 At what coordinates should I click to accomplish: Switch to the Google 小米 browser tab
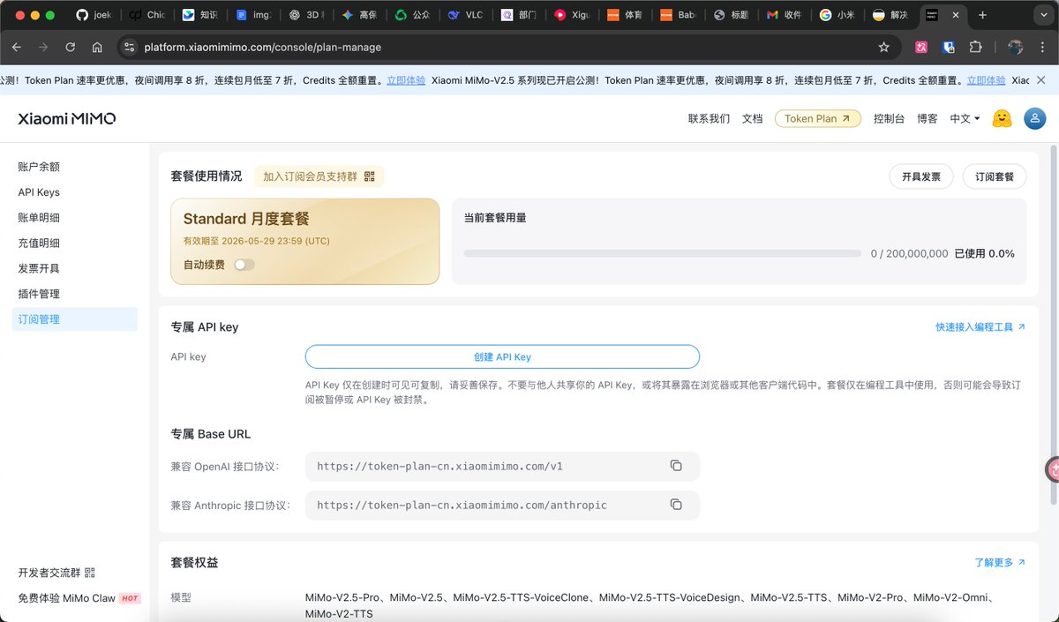click(835, 15)
